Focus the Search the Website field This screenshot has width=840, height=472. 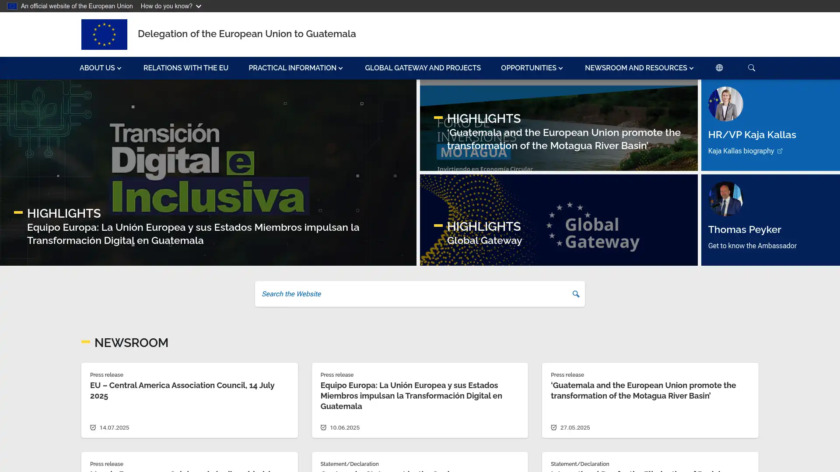(411, 294)
